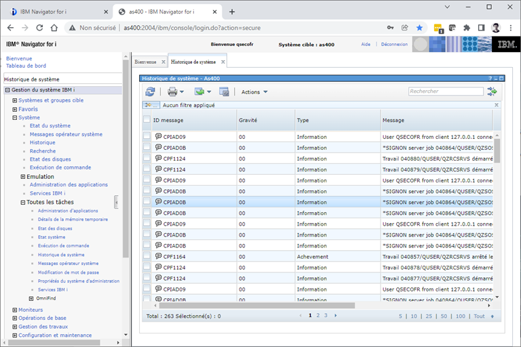Collapse the navigation pane handle
Screen dimensions: 521x347
[x=116, y=202]
